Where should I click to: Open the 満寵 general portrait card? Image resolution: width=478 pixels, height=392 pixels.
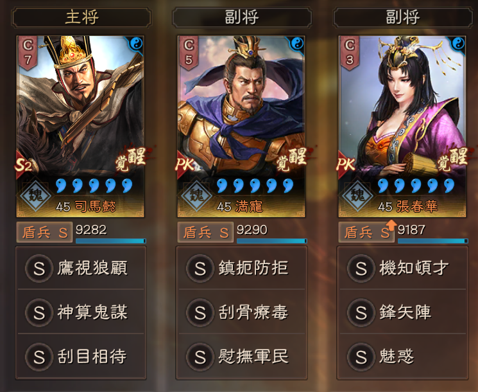(241, 127)
